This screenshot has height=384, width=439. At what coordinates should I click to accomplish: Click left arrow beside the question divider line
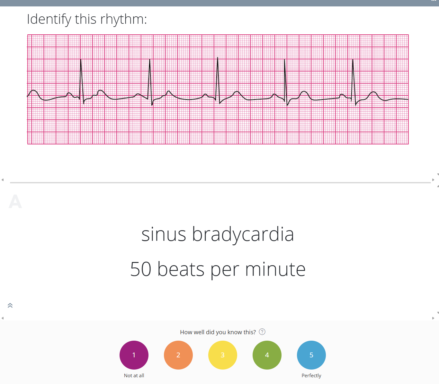3,180
